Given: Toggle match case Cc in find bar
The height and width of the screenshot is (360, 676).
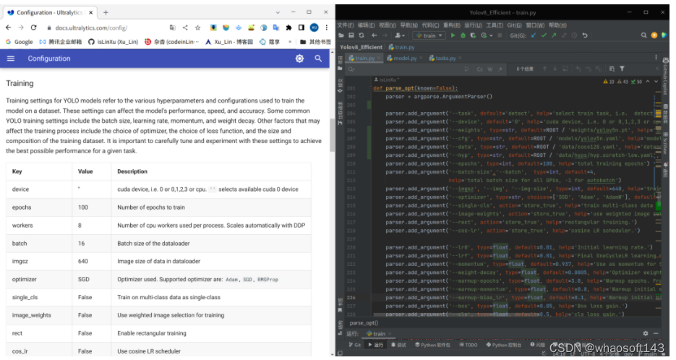Looking at the screenshot, I should tap(480, 69).
